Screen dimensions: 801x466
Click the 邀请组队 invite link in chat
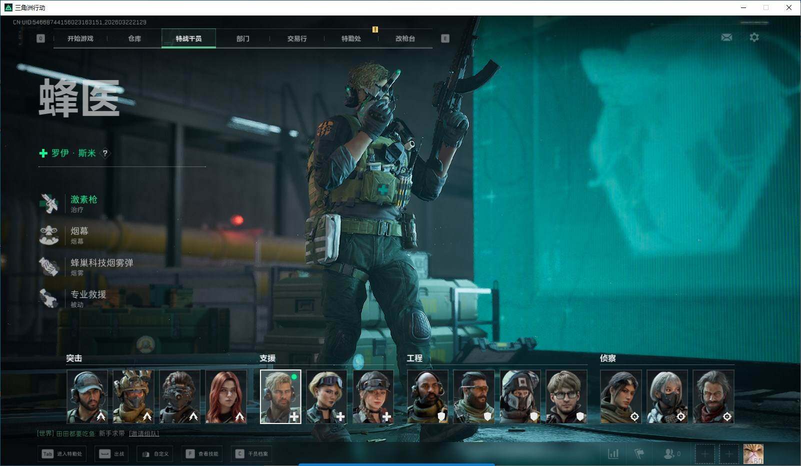144,433
